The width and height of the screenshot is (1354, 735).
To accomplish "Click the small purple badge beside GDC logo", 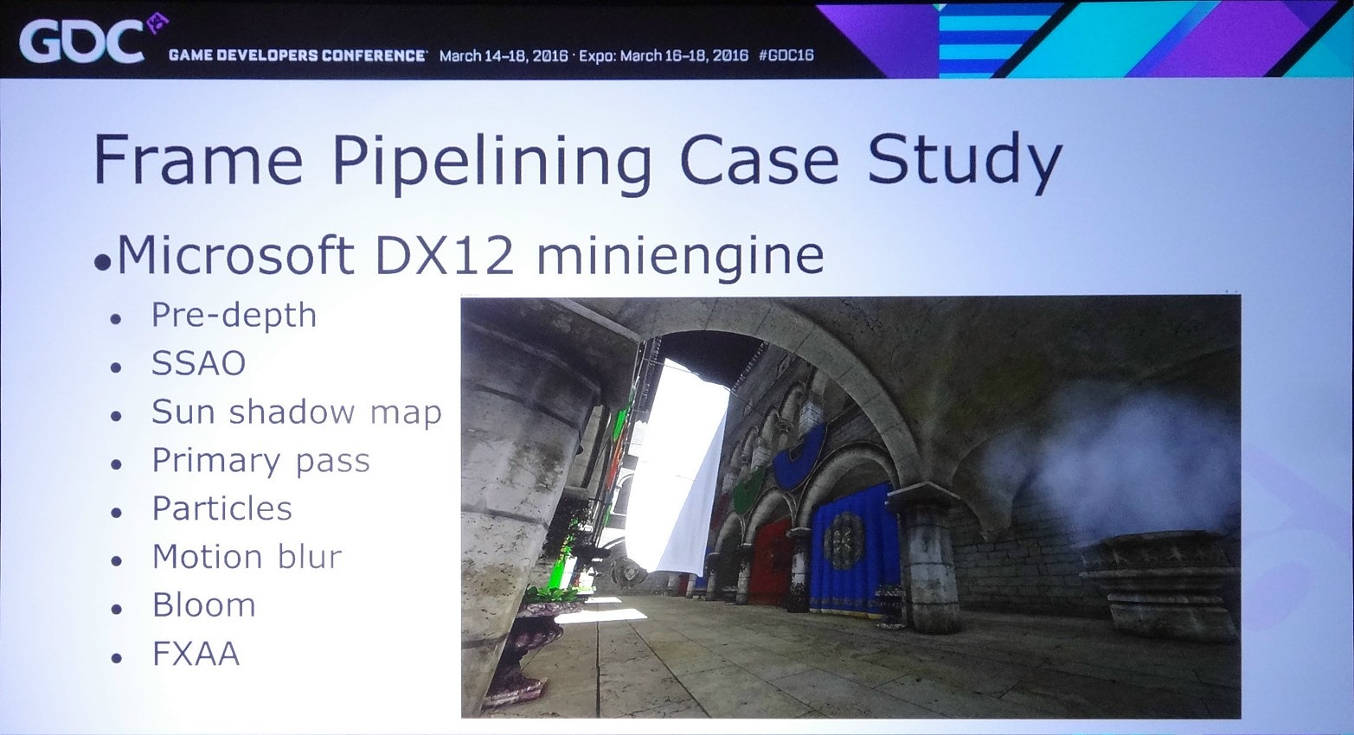I will tap(157, 24).
